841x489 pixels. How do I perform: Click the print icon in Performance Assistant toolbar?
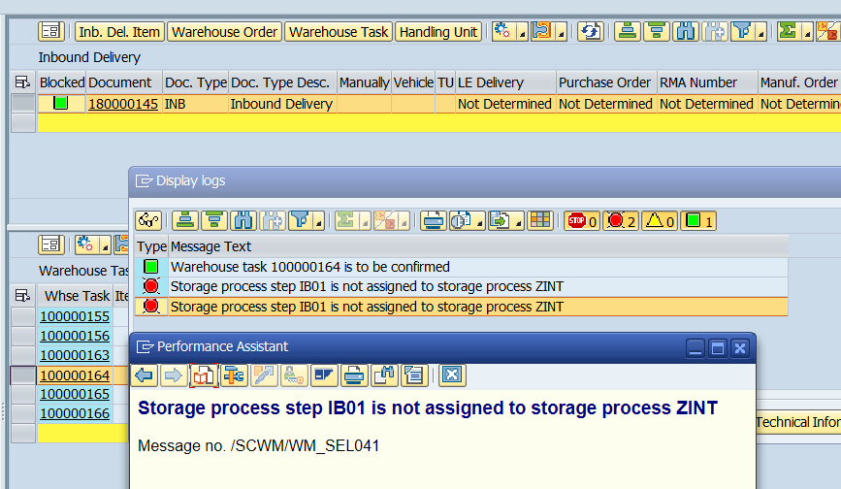354,375
